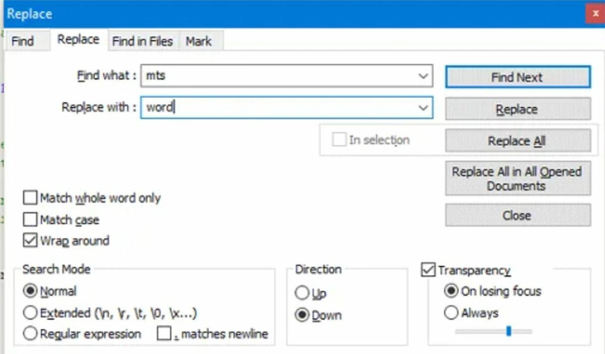605x354 pixels.
Task: Adjust the transparency slider
Action: click(x=509, y=331)
